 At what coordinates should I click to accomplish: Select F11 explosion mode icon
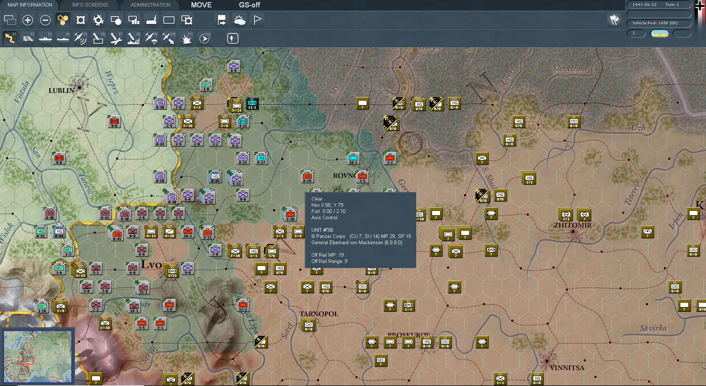[187, 38]
